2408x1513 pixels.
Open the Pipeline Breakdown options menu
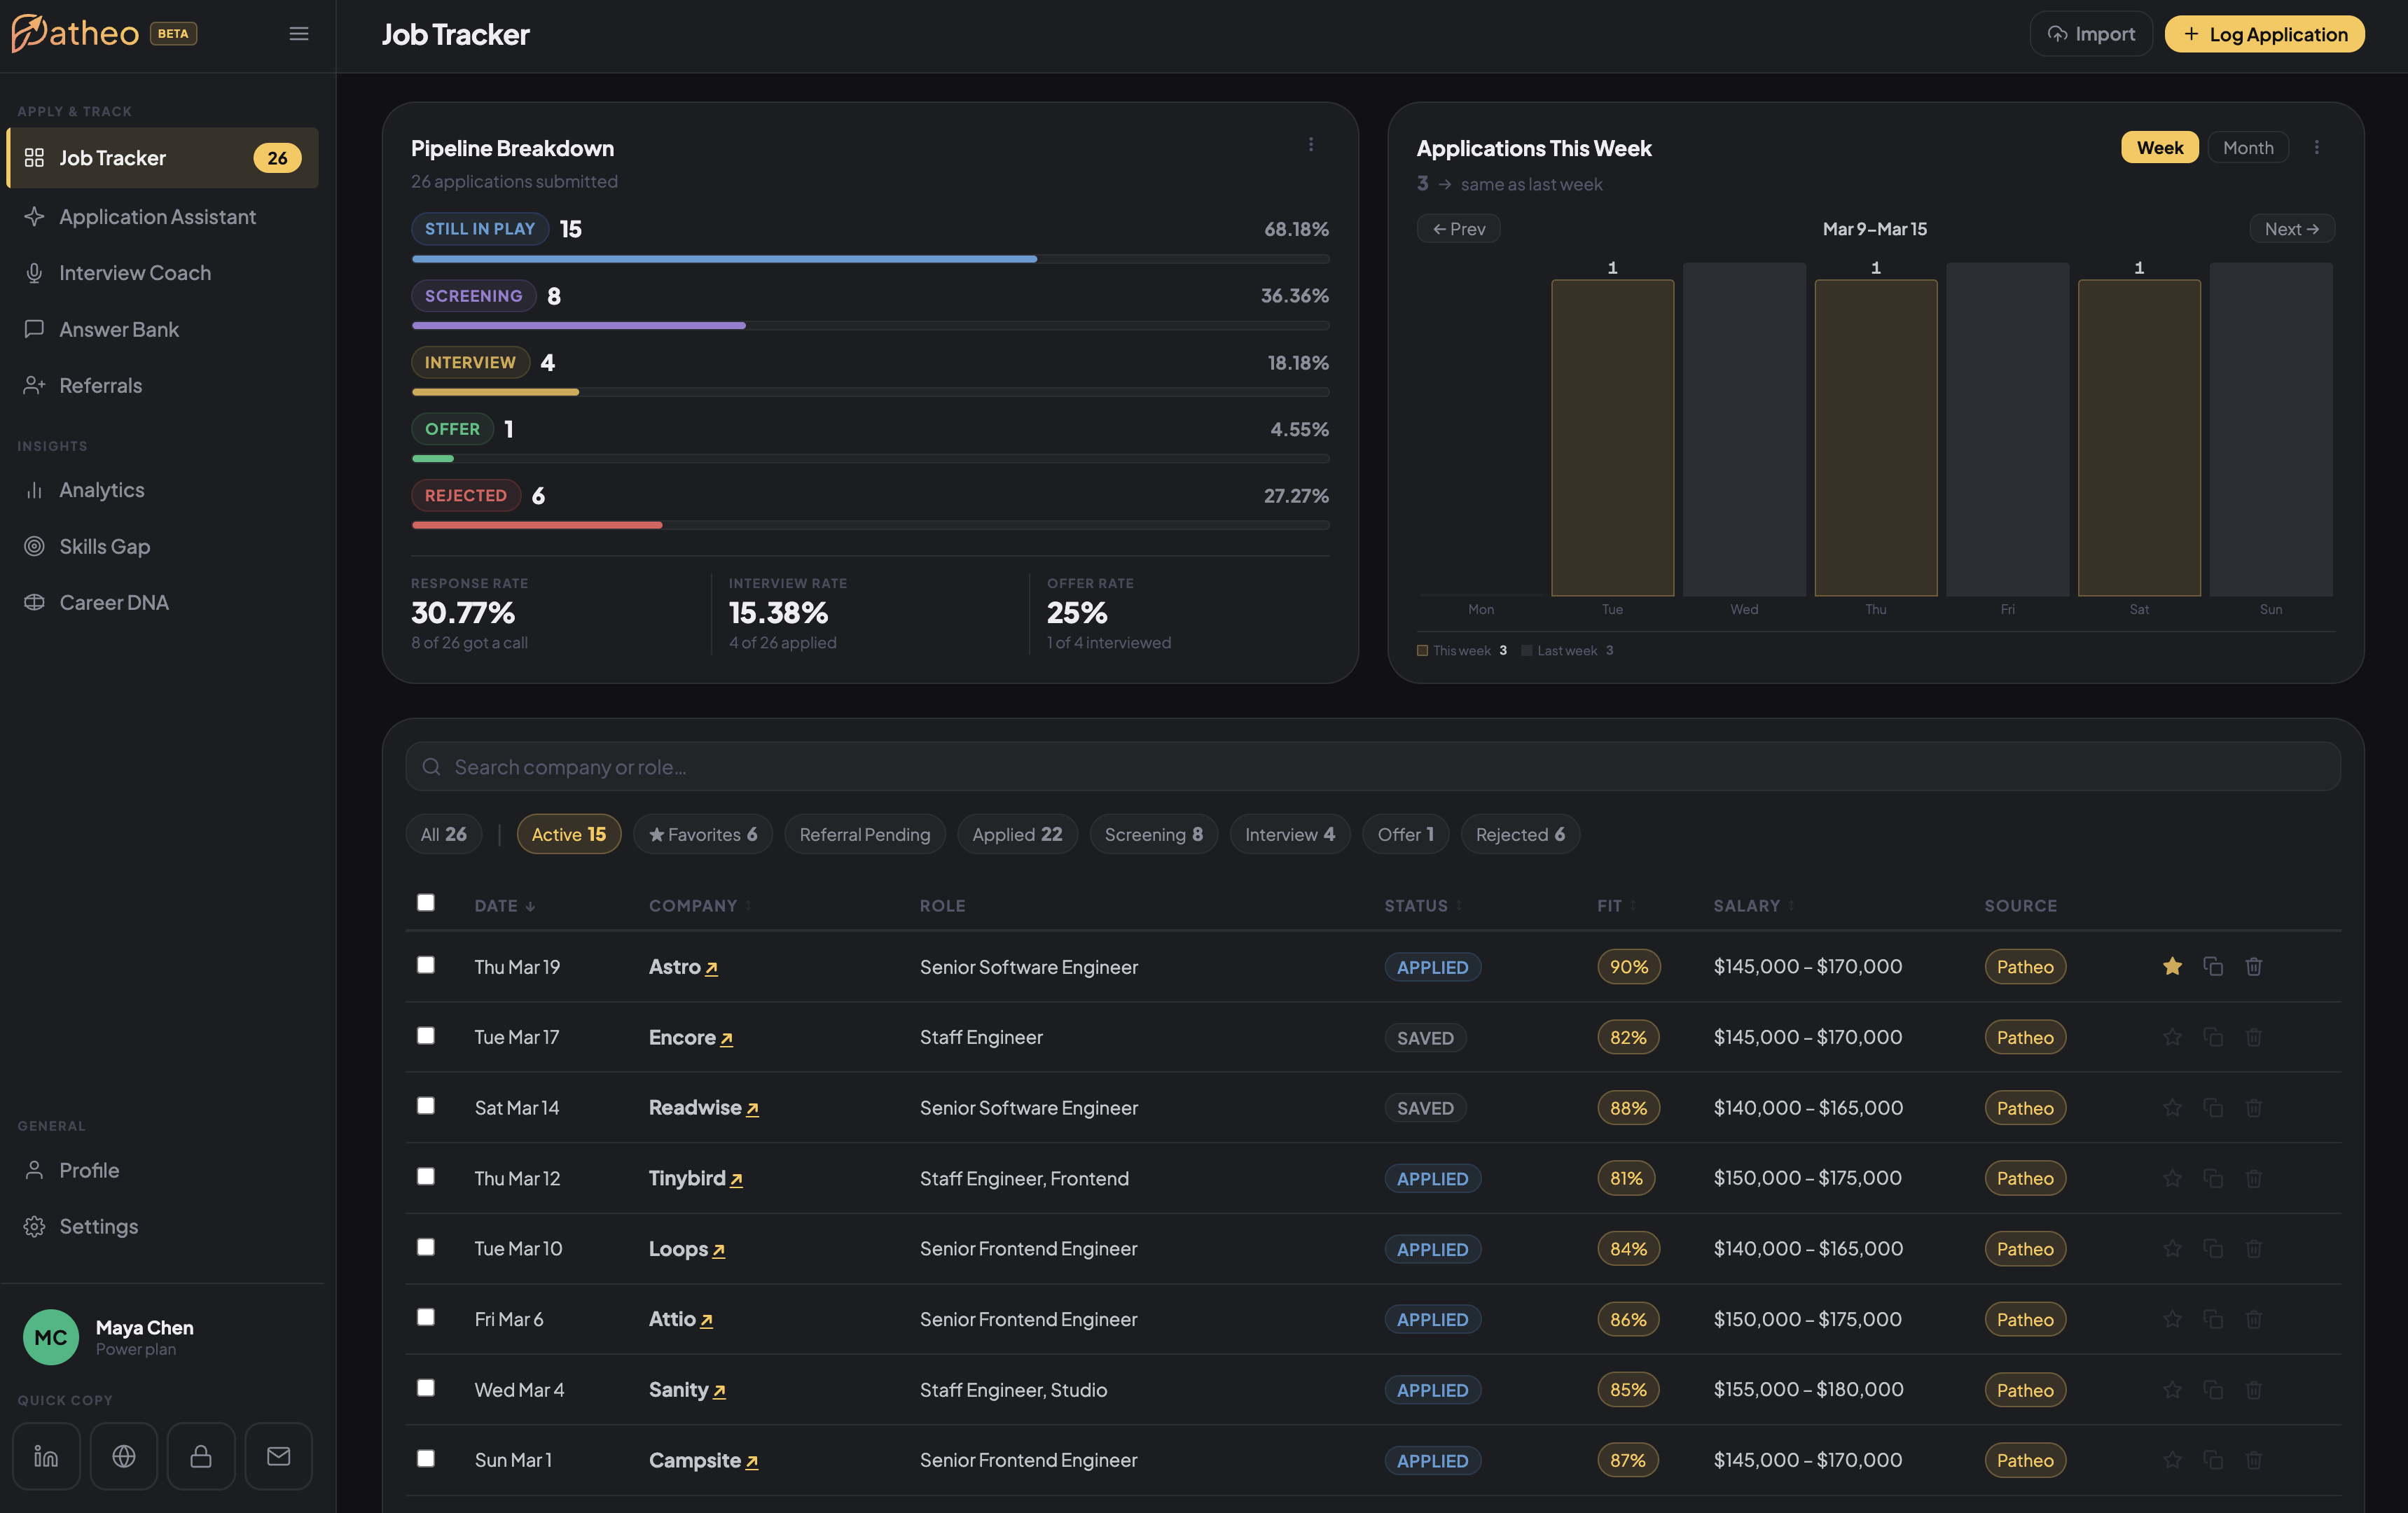click(1312, 144)
